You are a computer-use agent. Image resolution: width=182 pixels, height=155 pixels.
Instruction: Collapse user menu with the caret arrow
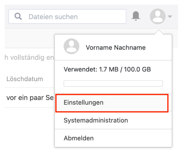170,17
